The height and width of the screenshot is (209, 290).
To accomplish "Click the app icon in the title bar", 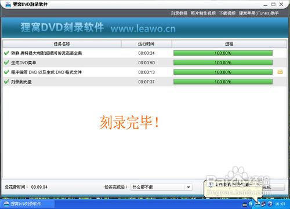I will pyautogui.click(x=8, y=4).
